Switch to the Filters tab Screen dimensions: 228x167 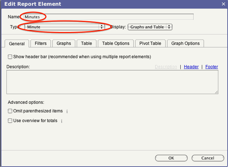[41, 43]
